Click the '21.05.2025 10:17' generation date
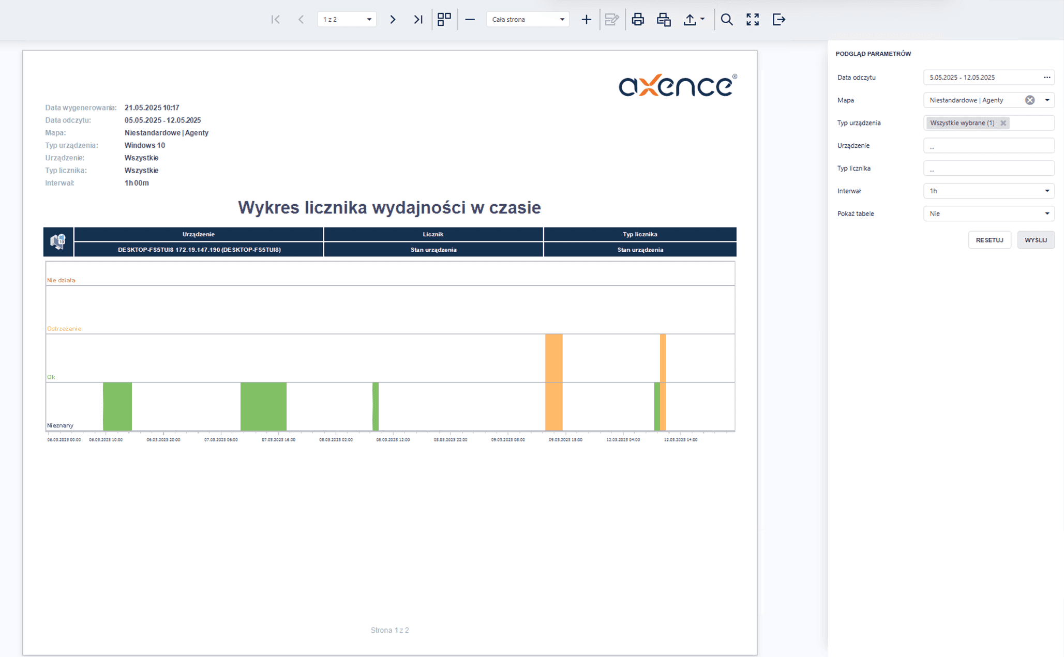 coord(152,108)
